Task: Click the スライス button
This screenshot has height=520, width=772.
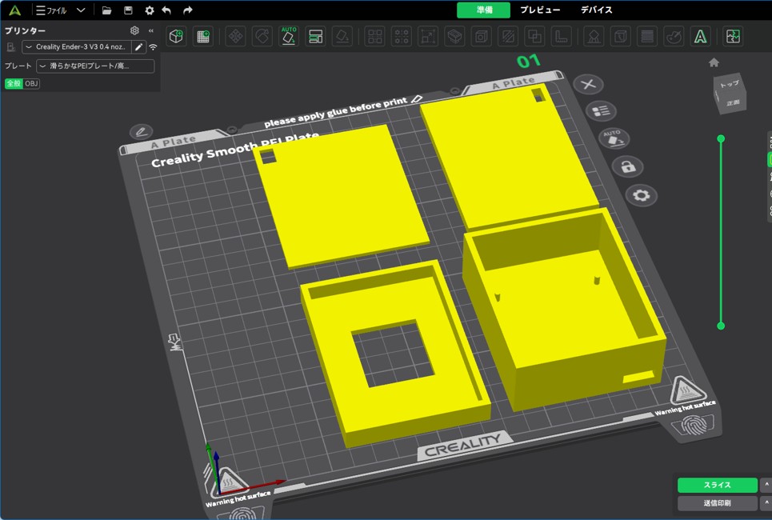Action: coord(717,485)
